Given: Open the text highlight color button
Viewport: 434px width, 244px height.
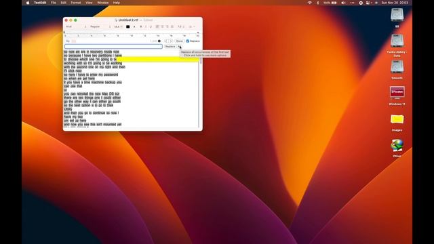Looking at the screenshot, I should (134, 26).
